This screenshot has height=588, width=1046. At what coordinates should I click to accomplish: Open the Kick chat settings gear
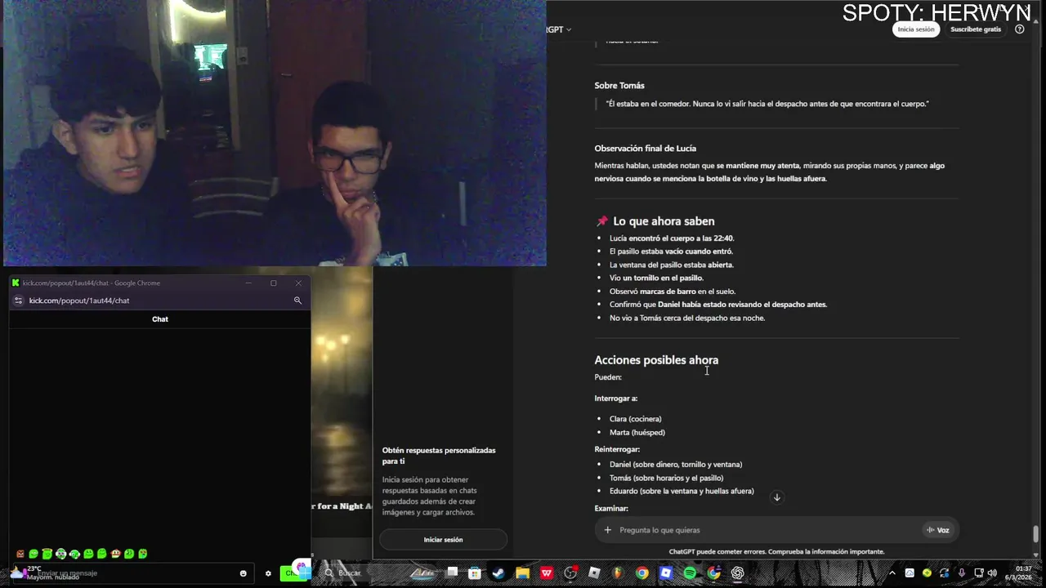[268, 573]
